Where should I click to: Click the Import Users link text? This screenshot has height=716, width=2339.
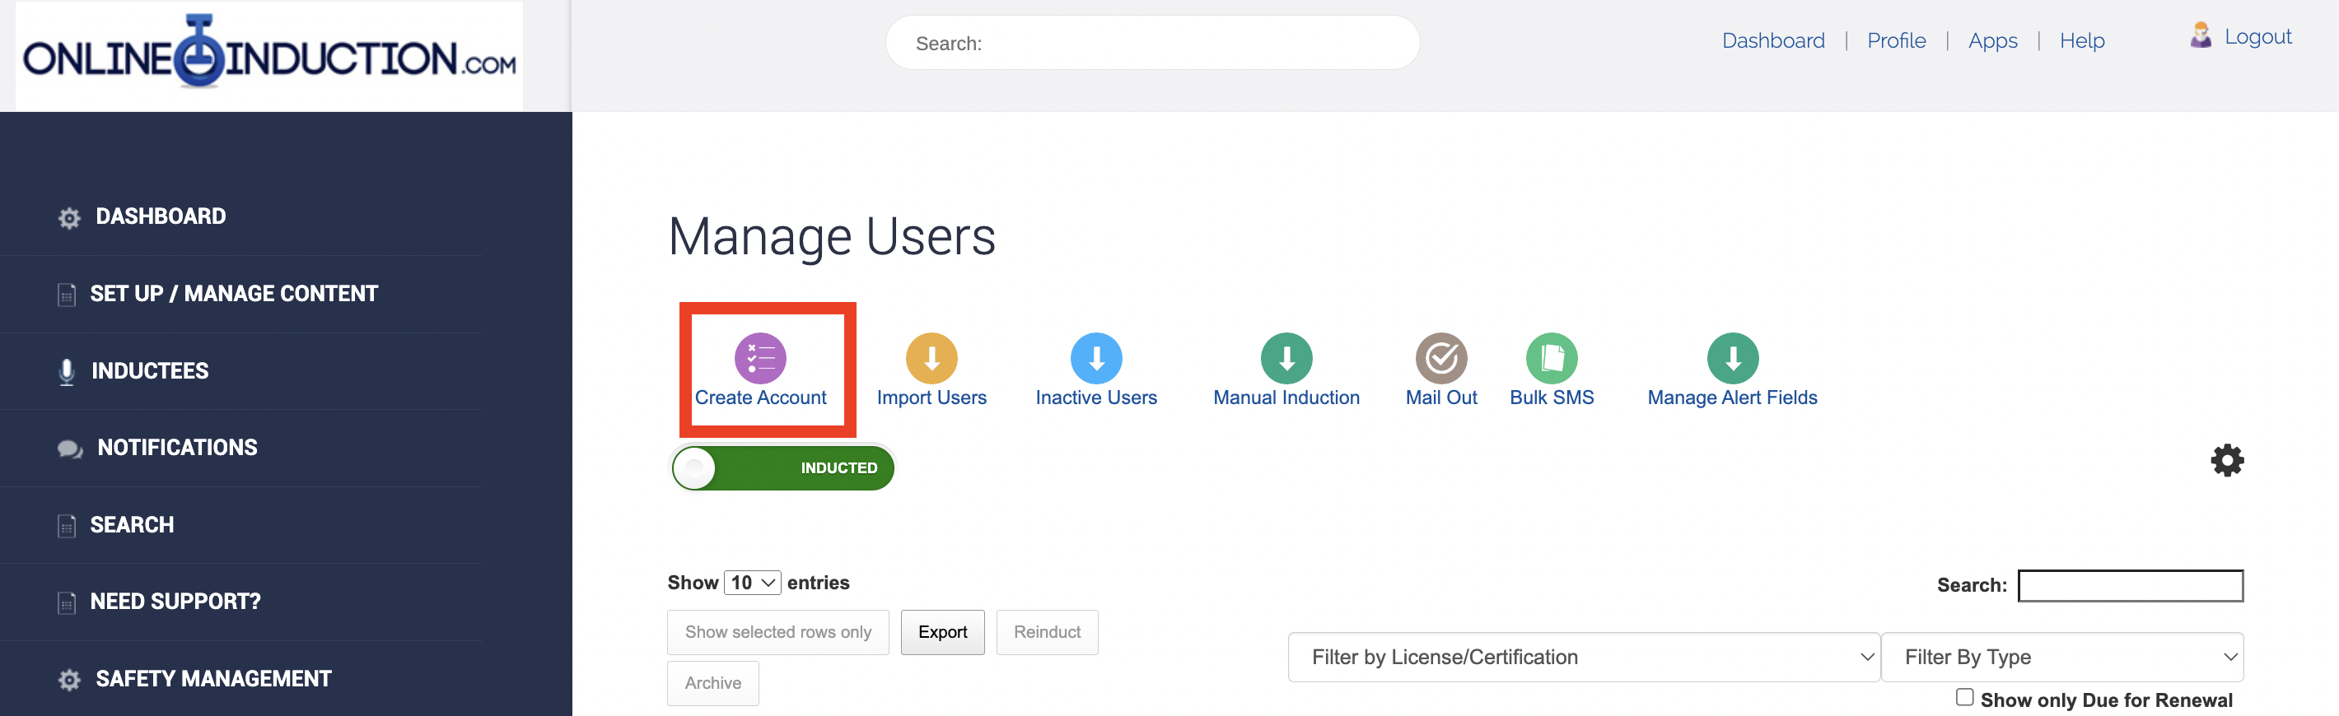931,398
